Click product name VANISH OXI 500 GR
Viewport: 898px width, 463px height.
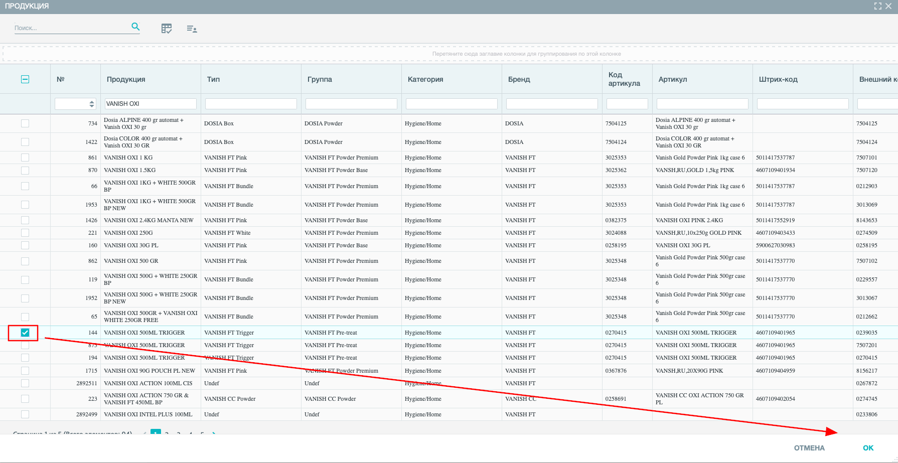point(131,261)
